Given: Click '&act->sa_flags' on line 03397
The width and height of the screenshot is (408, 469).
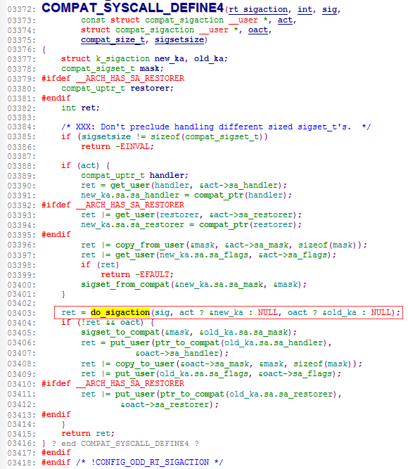Looking at the screenshot, I should (292, 255).
